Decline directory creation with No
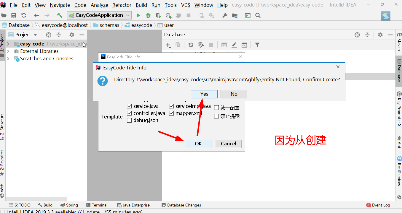This screenshot has height=213, width=402. (x=234, y=94)
